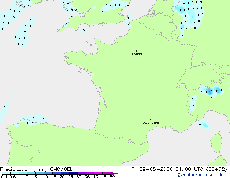Select the 15–20 mm legend swatch

pos(57,173)
